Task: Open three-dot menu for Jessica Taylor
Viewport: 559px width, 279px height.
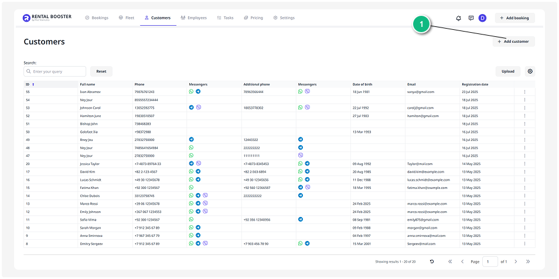Action: tap(524, 164)
